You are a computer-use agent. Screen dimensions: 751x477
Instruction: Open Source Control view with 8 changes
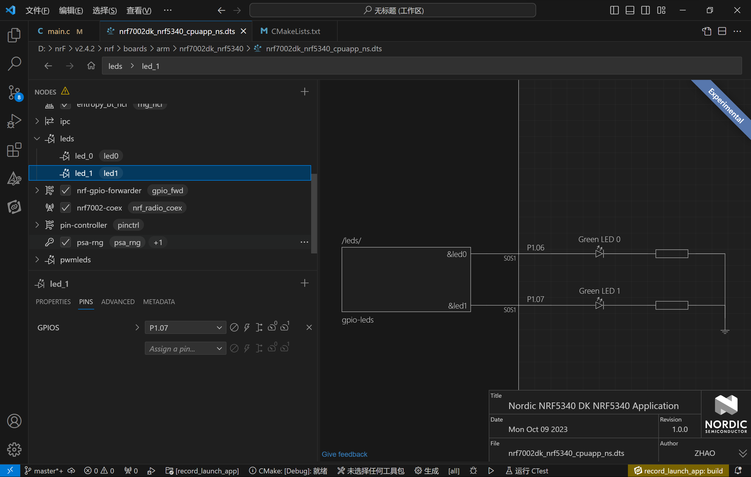[14, 93]
